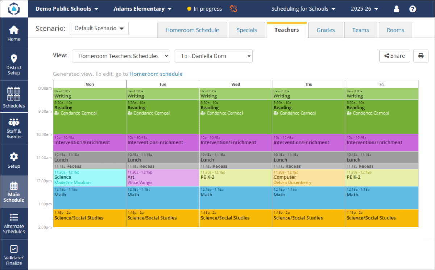Go to Schedules in the sidebar
This screenshot has height=270, width=435.
pos(14,97)
